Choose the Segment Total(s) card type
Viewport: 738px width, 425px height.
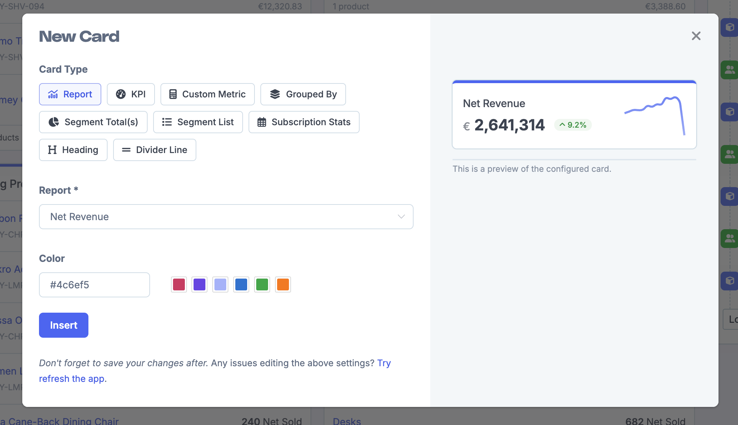tap(93, 122)
